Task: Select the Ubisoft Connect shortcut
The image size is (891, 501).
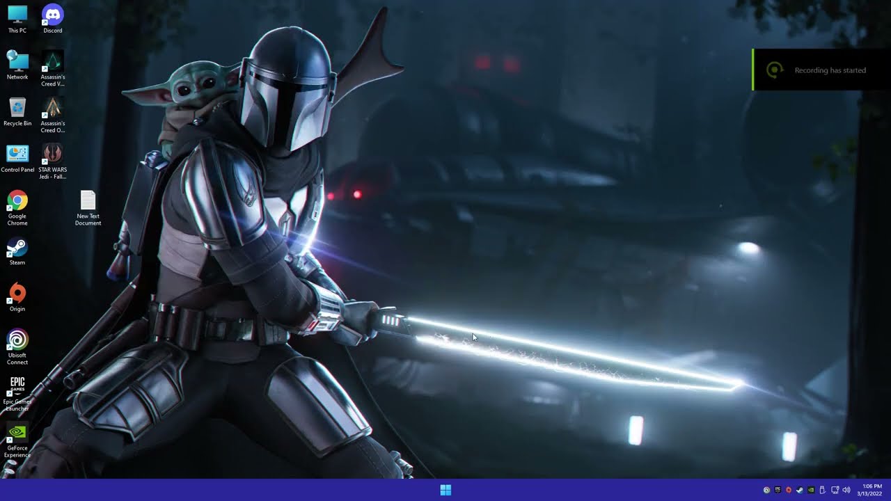Action: click(17, 347)
